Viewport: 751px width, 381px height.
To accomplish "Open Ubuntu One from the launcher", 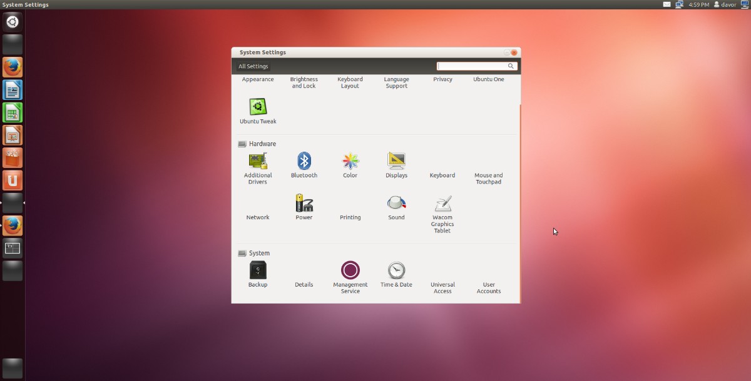I will click(13, 180).
